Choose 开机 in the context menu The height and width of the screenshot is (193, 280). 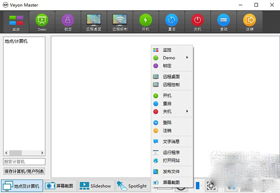(172, 96)
